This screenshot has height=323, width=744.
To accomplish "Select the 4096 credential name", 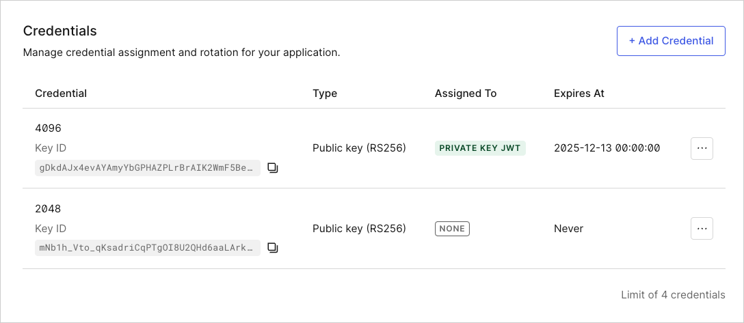I will tap(49, 128).
